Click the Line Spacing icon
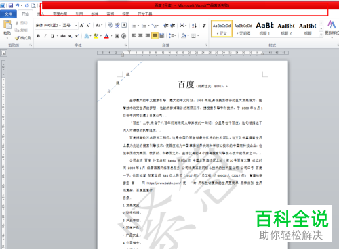The image size is (339, 249). click(x=172, y=35)
